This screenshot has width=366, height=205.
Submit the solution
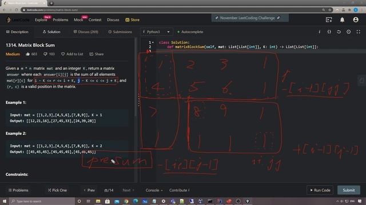click(x=349, y=190)
